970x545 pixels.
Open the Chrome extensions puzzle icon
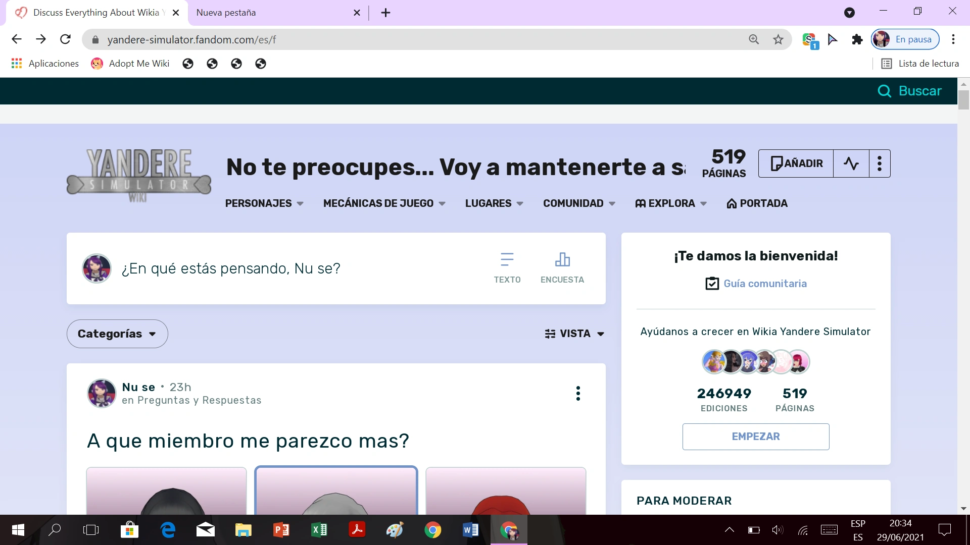click(857, 39)
